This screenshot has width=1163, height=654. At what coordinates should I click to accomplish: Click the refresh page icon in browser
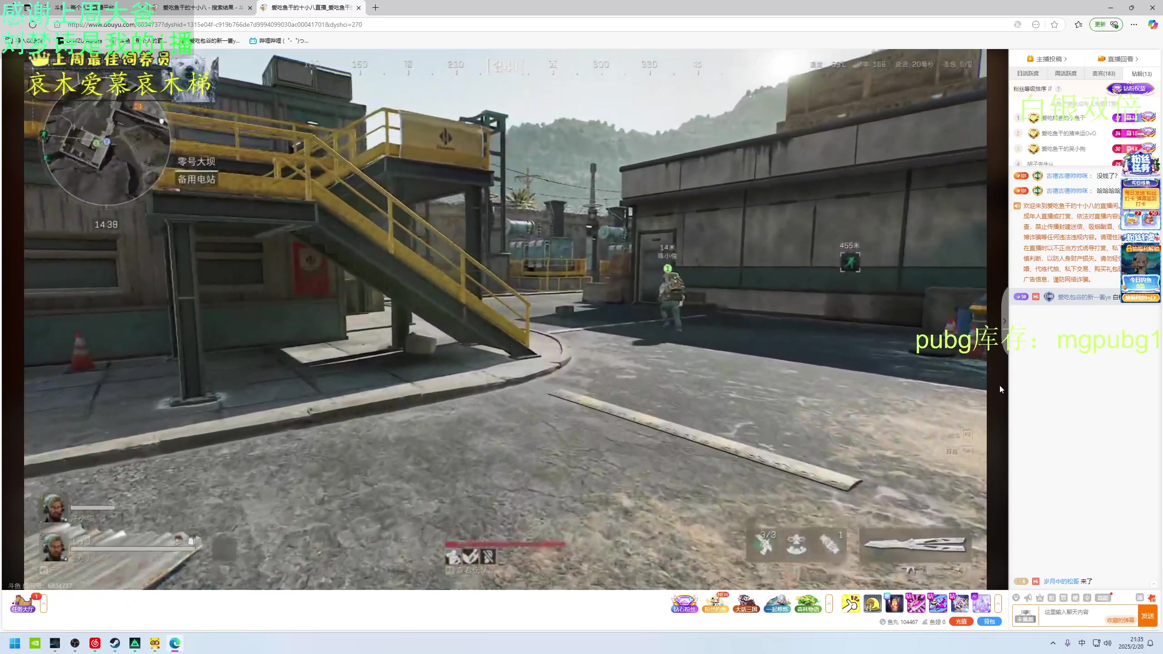(x=33, y=25)
